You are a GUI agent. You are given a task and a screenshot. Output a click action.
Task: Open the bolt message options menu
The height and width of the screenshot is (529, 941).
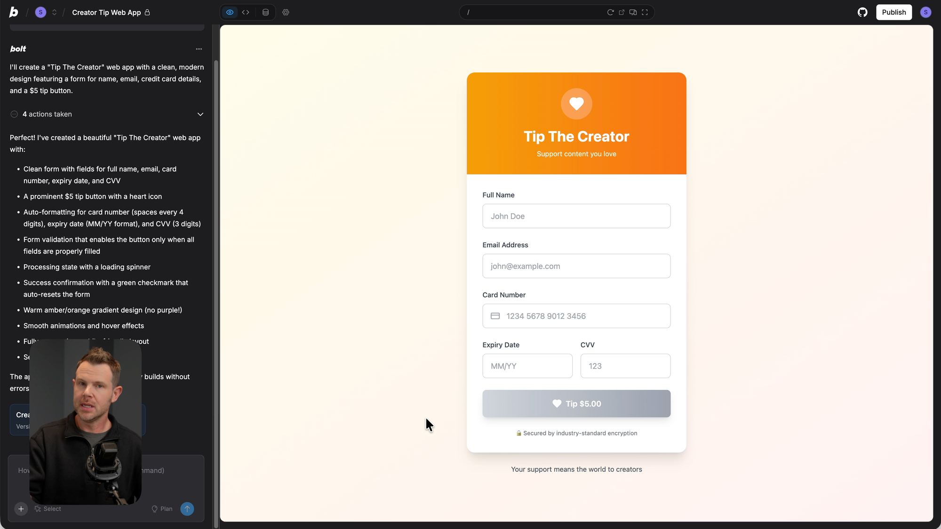point(199,49)
